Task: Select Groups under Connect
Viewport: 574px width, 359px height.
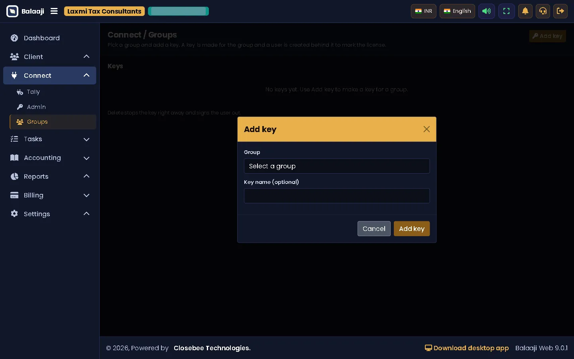Action: click(53, 122)
